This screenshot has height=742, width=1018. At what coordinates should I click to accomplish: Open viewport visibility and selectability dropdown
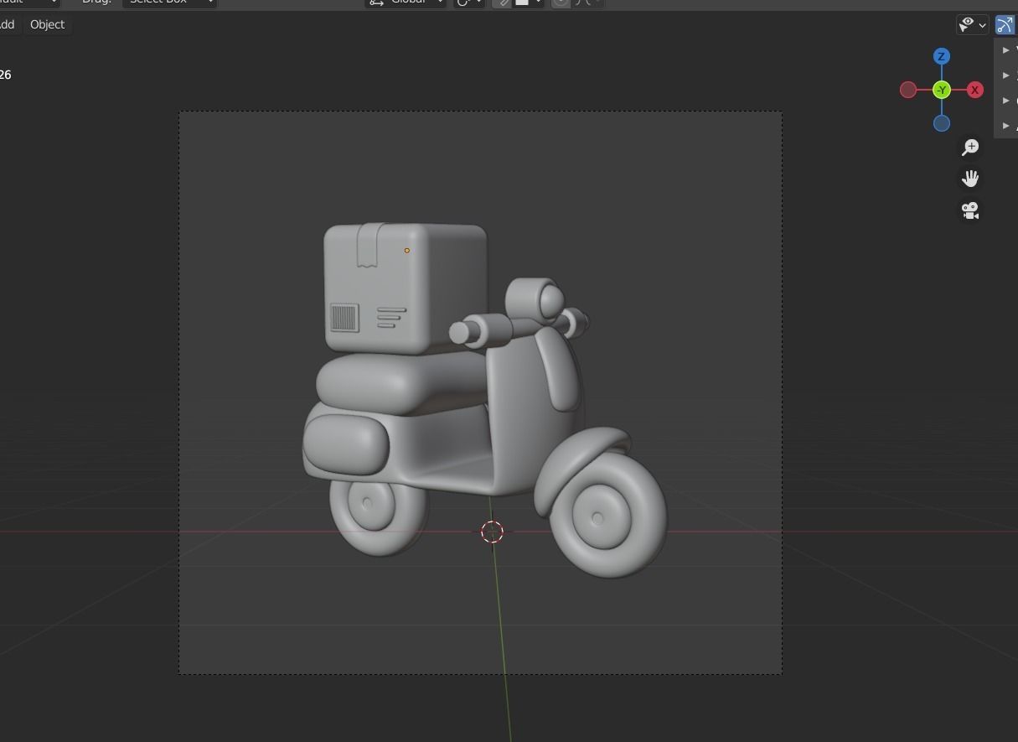pos(973,25)
